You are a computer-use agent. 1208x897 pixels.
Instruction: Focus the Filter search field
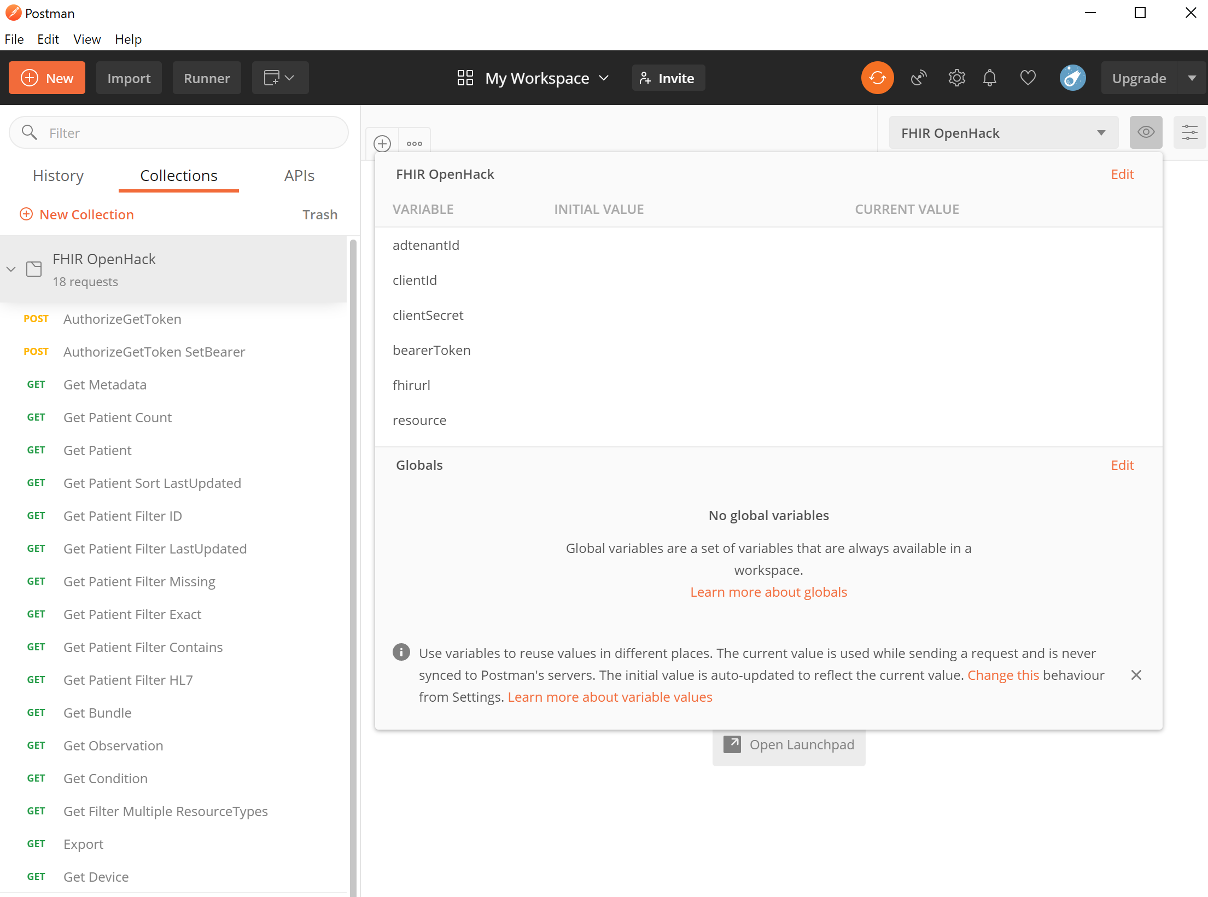(179, 132)
